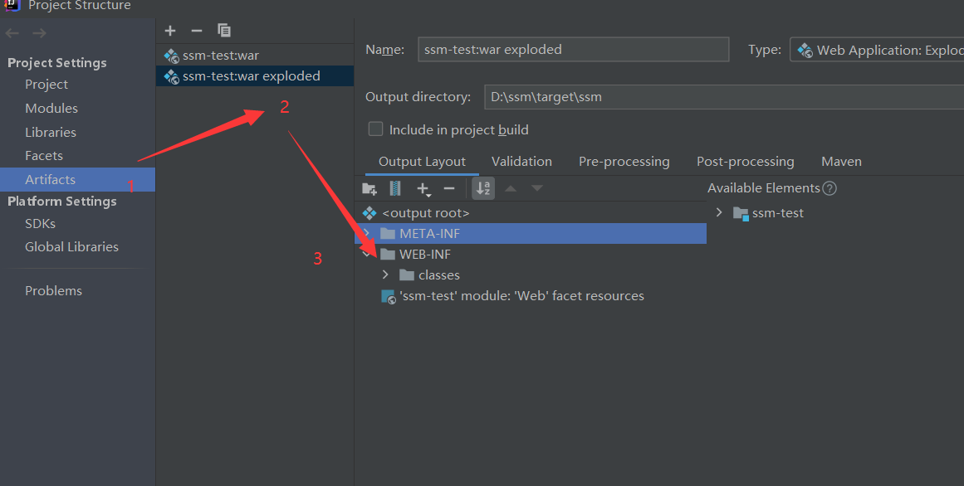Select 'Web' facet resources entry

pyautogui.click(x=521, y=296)
